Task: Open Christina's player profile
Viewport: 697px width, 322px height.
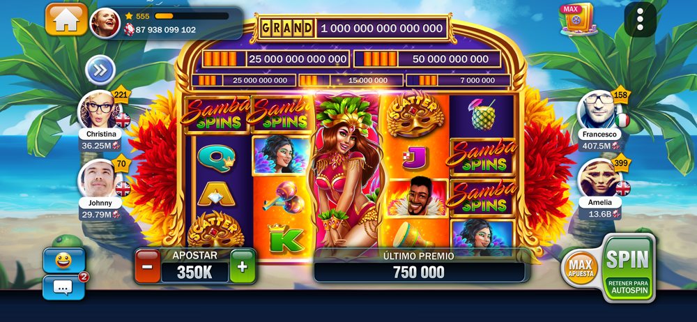Action: point(100,109)
